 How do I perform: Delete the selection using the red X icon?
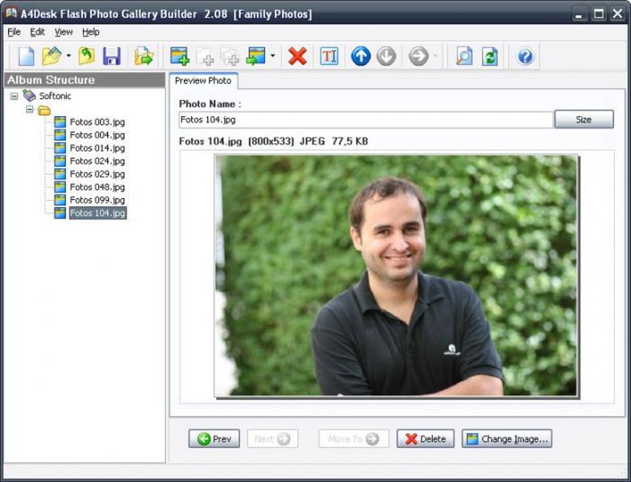[x=298, y=56]
